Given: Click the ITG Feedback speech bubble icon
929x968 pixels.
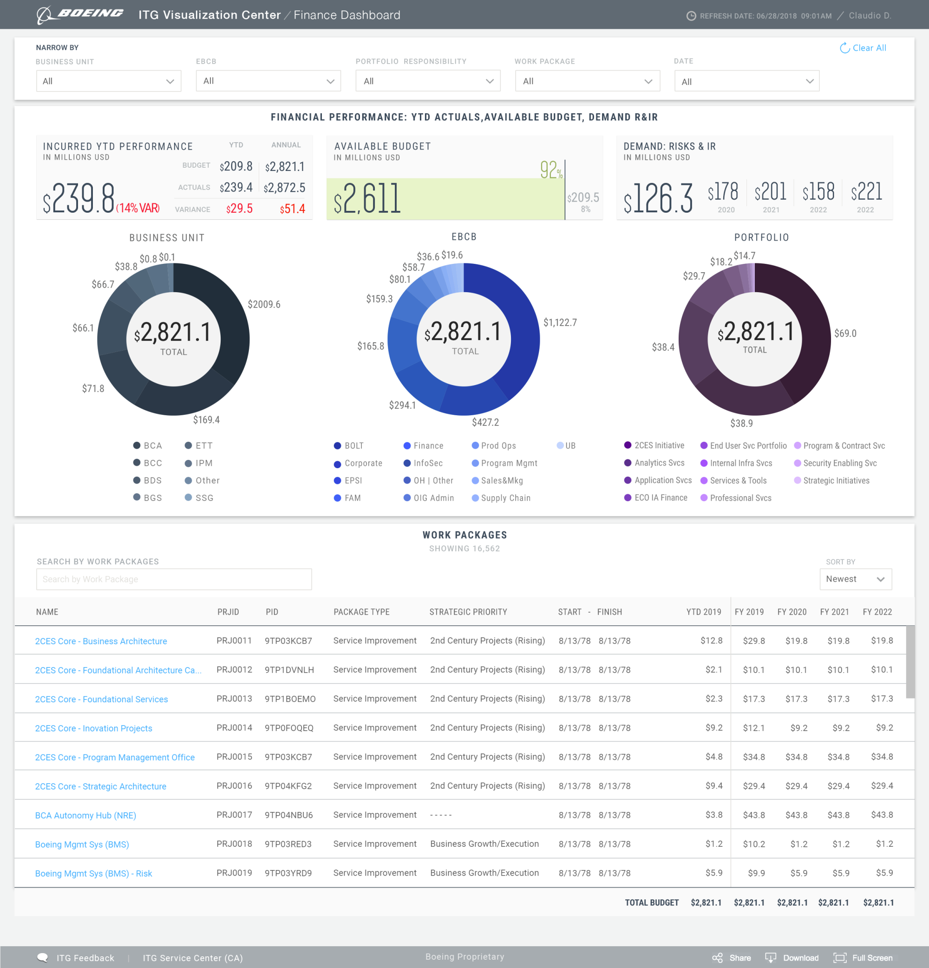Looking at the screenshot, I should [43, 958].
